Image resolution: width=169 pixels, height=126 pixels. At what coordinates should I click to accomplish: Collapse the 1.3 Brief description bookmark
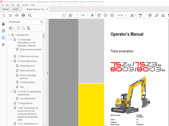12,61
